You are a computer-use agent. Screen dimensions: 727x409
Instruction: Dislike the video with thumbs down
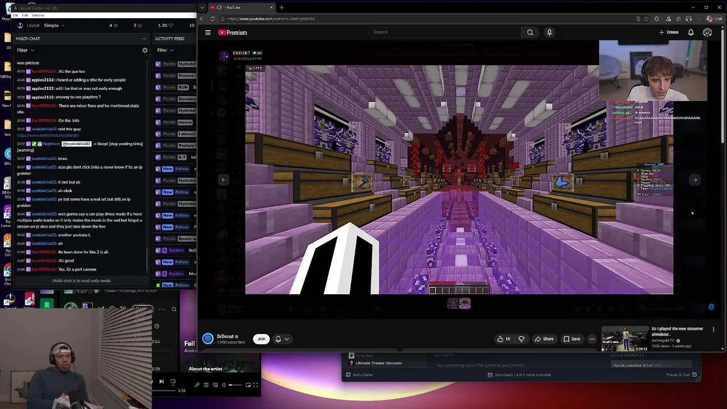(x=521, y=339)
